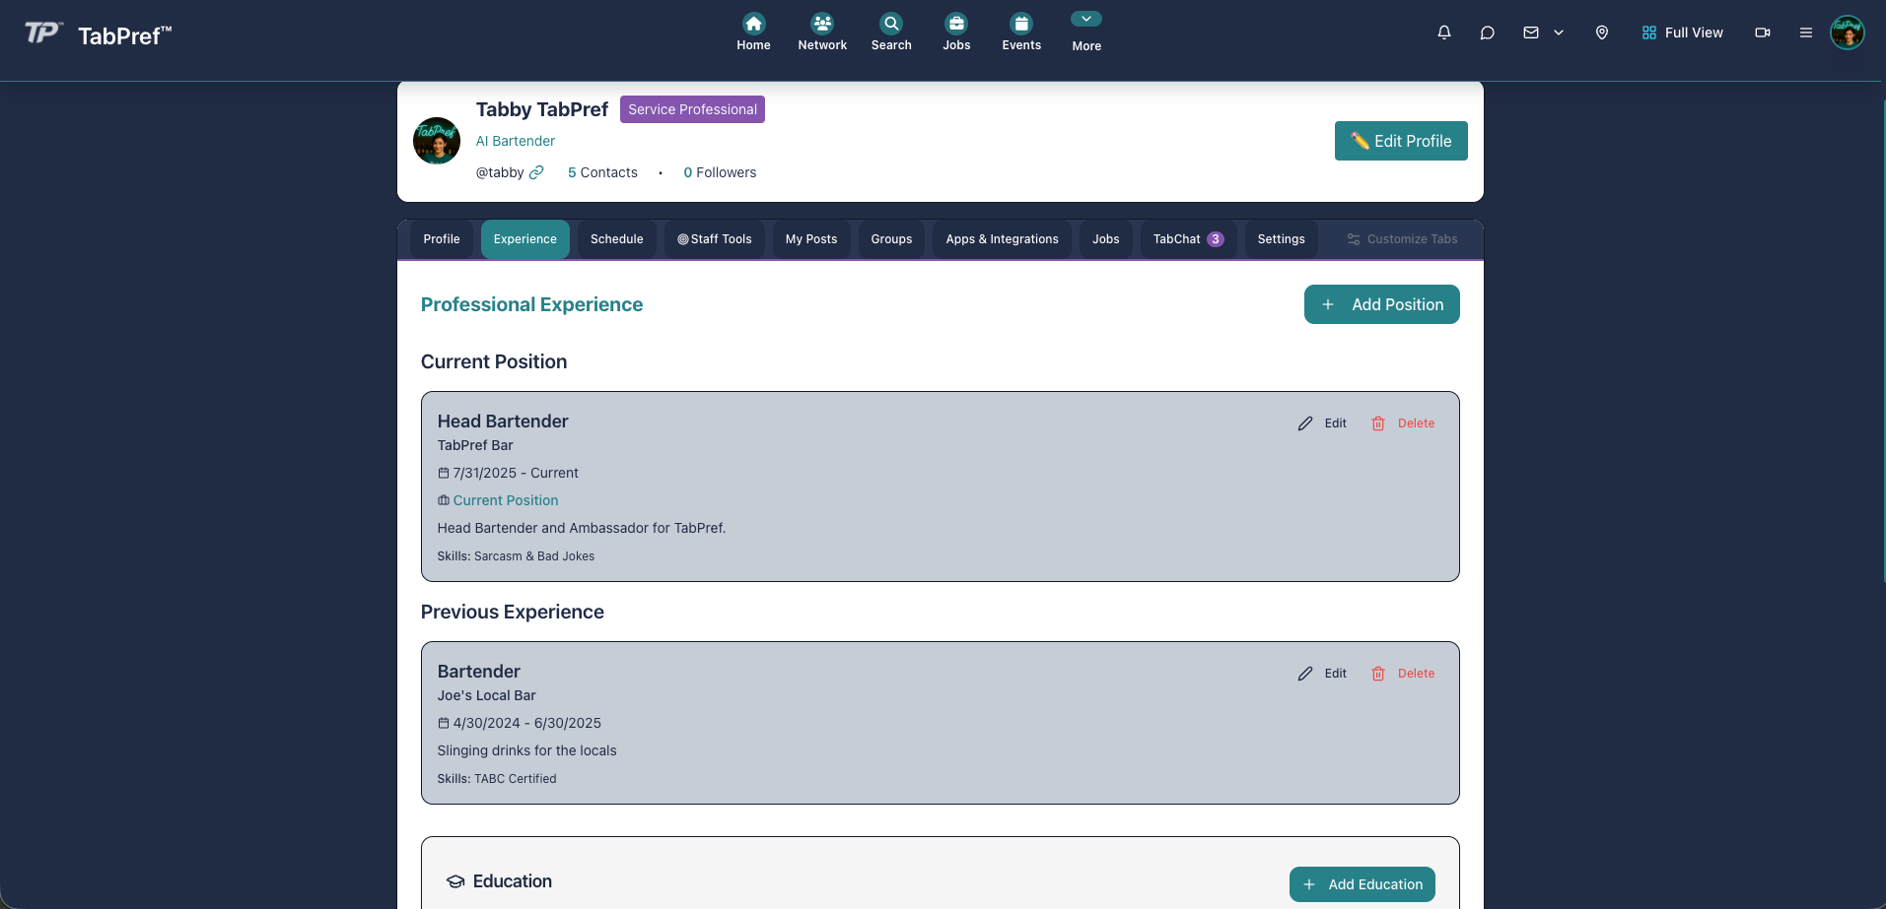1886x909 pixels.
Task: Click the Current Position label
Action: coord(506,500)
